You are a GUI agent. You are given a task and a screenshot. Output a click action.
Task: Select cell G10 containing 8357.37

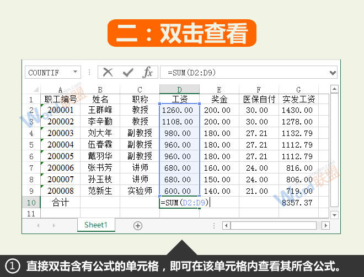pyautogui.click(x=298, y=202)
